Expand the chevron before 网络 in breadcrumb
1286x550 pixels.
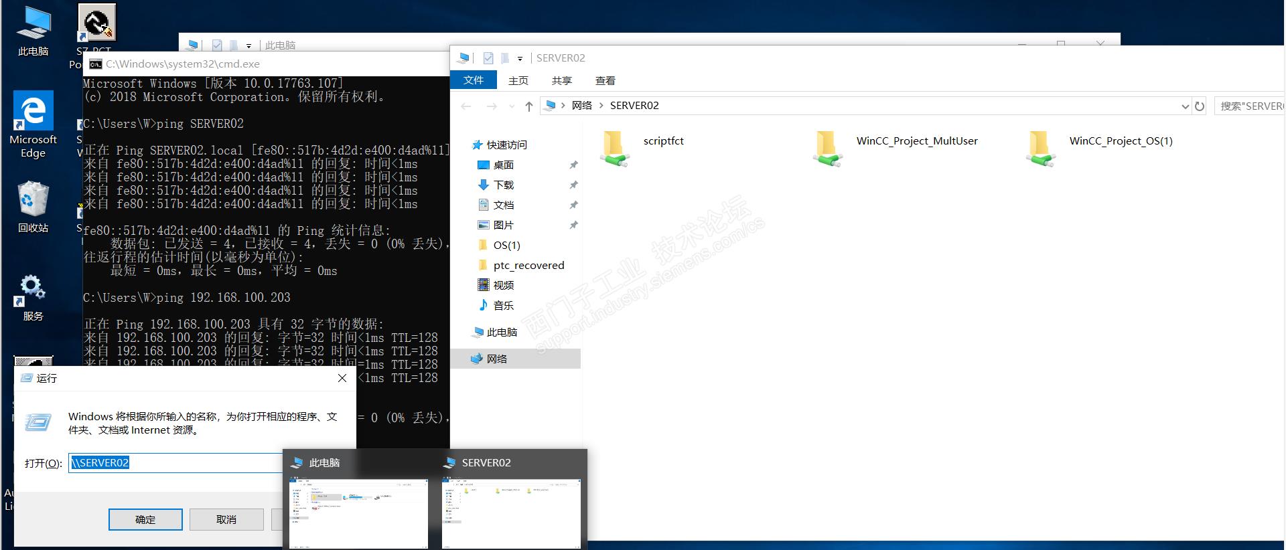click(563, 106)
